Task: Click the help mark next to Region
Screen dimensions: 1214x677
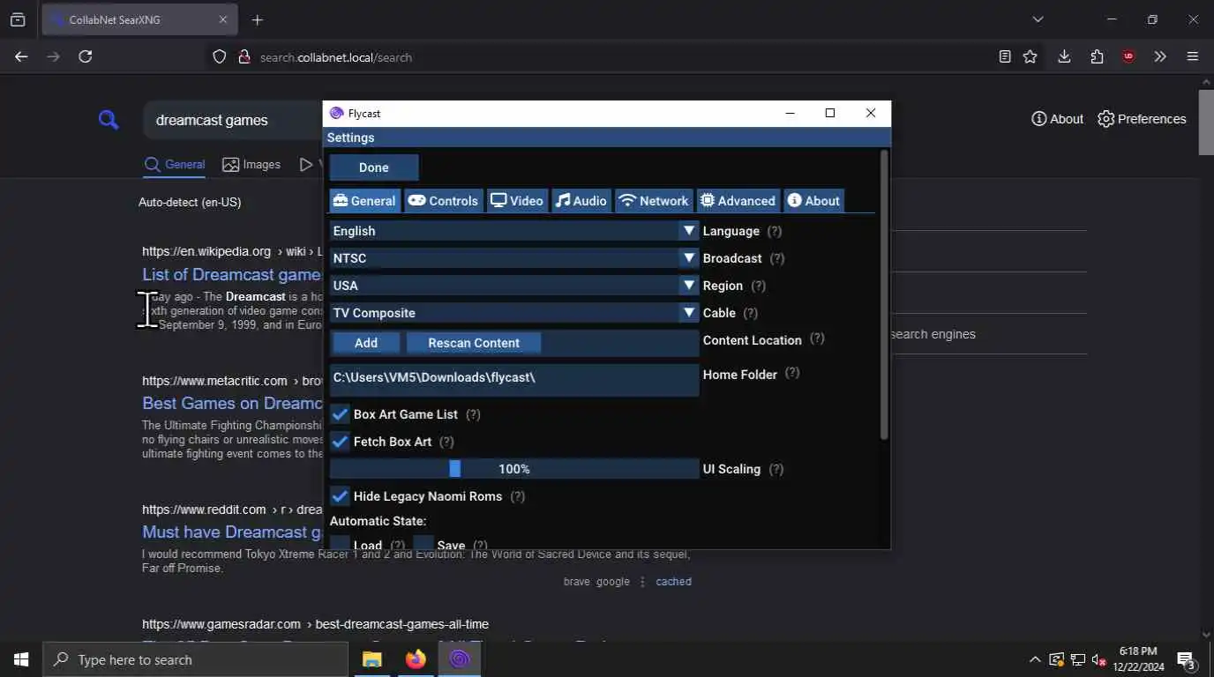Action: [x=758, y=286]
